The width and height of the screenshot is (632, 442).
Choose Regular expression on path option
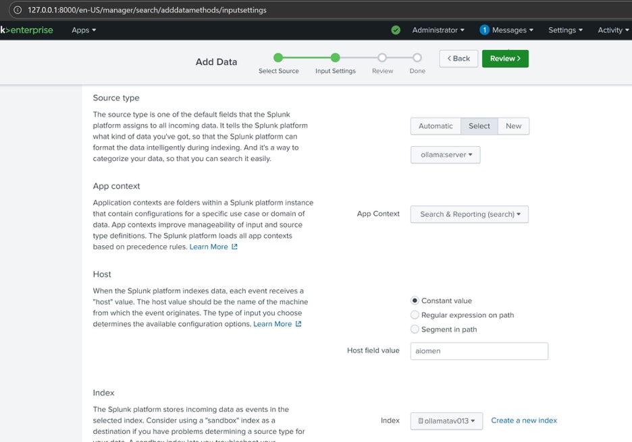tap(415, 315)
